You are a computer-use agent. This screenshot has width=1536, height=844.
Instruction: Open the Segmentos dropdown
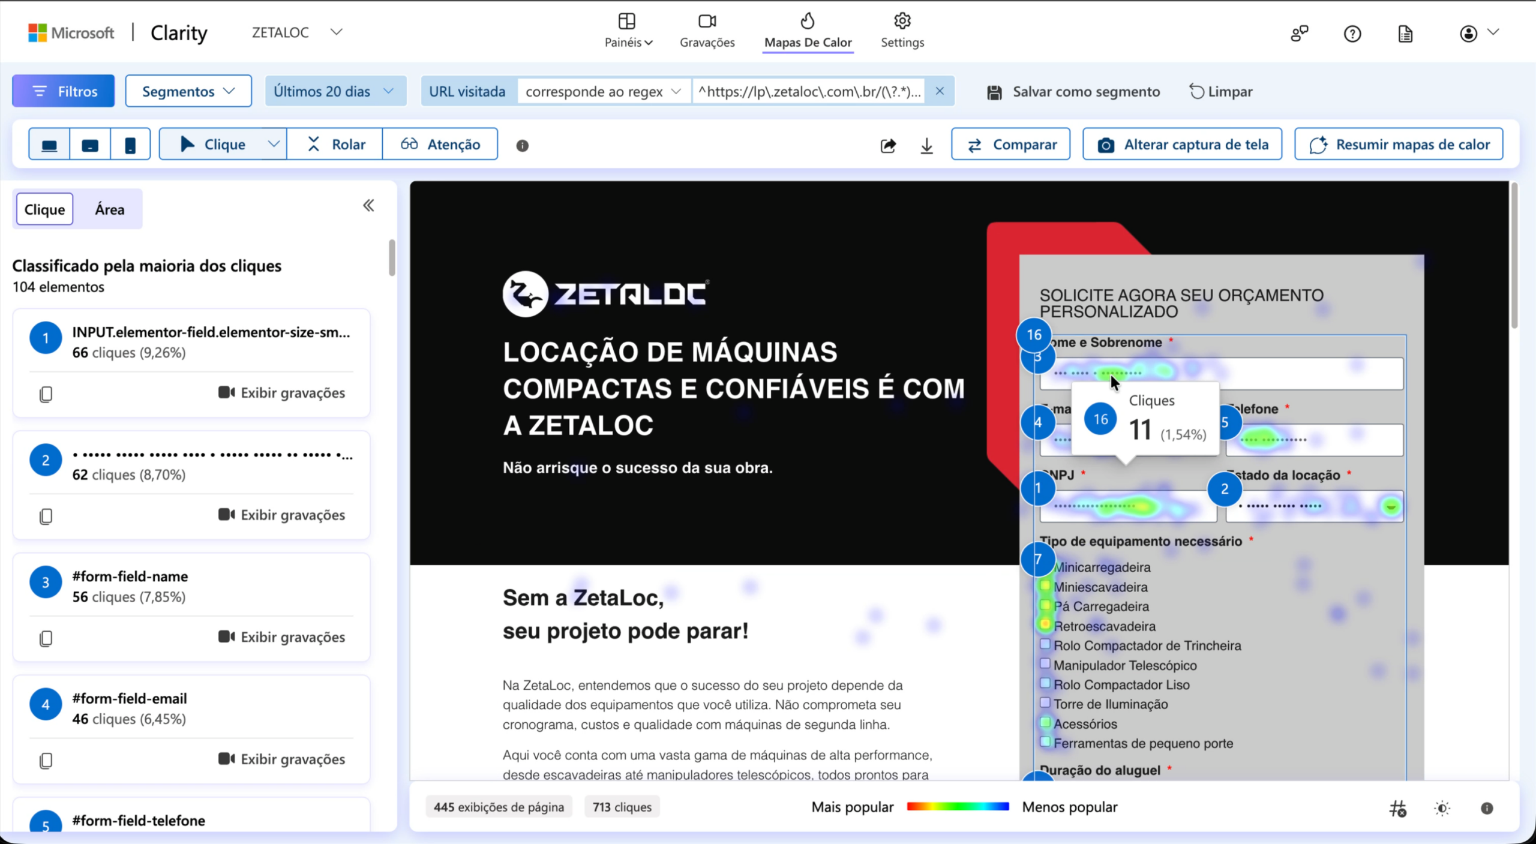[188, 91]
